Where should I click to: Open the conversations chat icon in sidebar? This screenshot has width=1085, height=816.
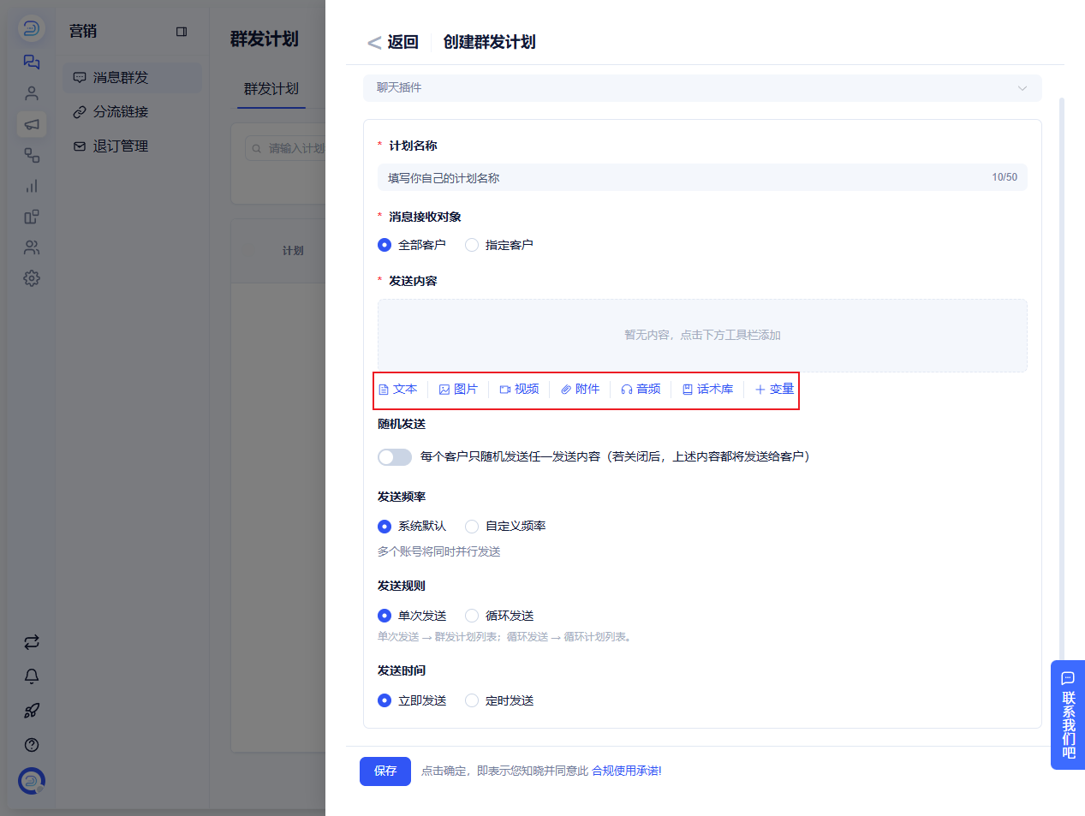[32, 62]
